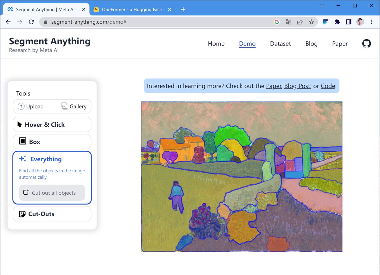Image resolution: width=380 pixels, height=275 pixels.
Task: Select the Everything tool
Action: coord(41,159)
